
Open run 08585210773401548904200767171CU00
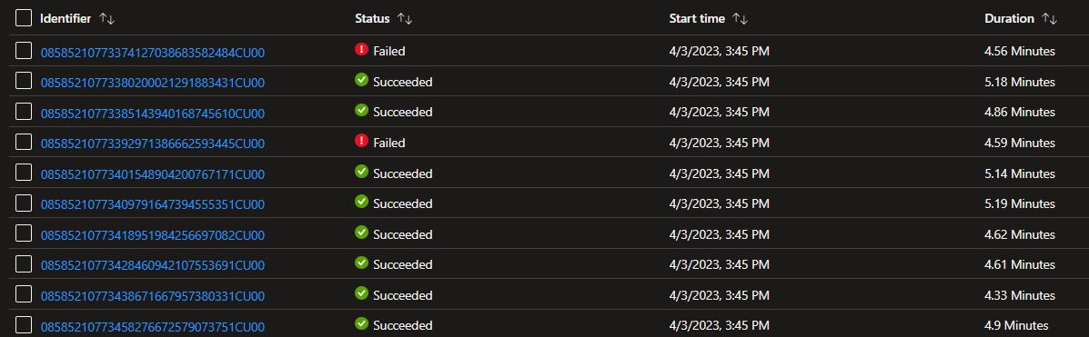(x=153, y=174)
